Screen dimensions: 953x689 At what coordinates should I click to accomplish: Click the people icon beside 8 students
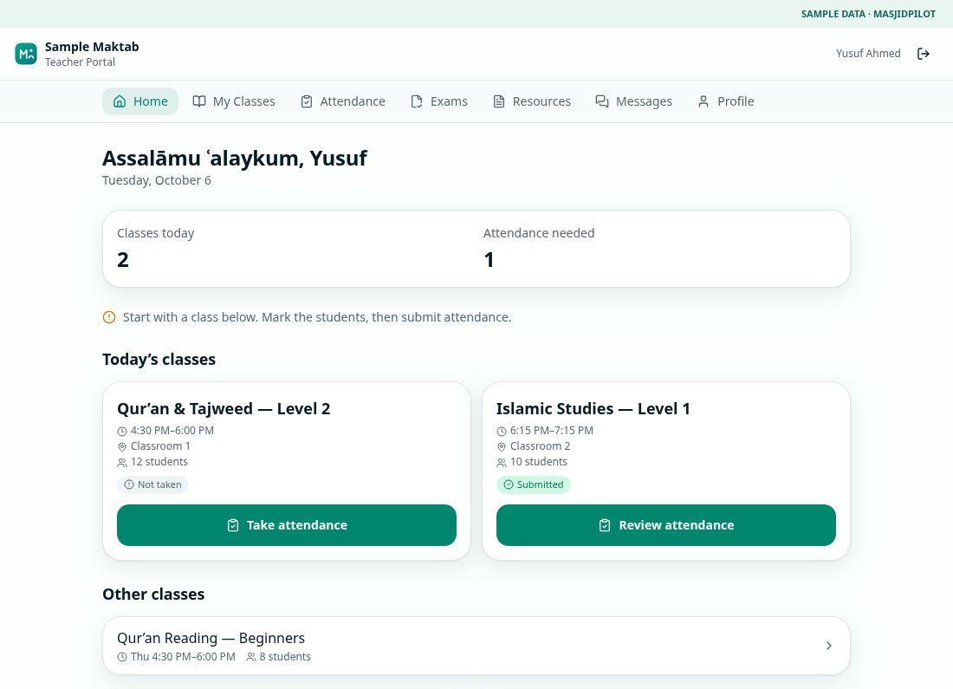tap(251, 658)
